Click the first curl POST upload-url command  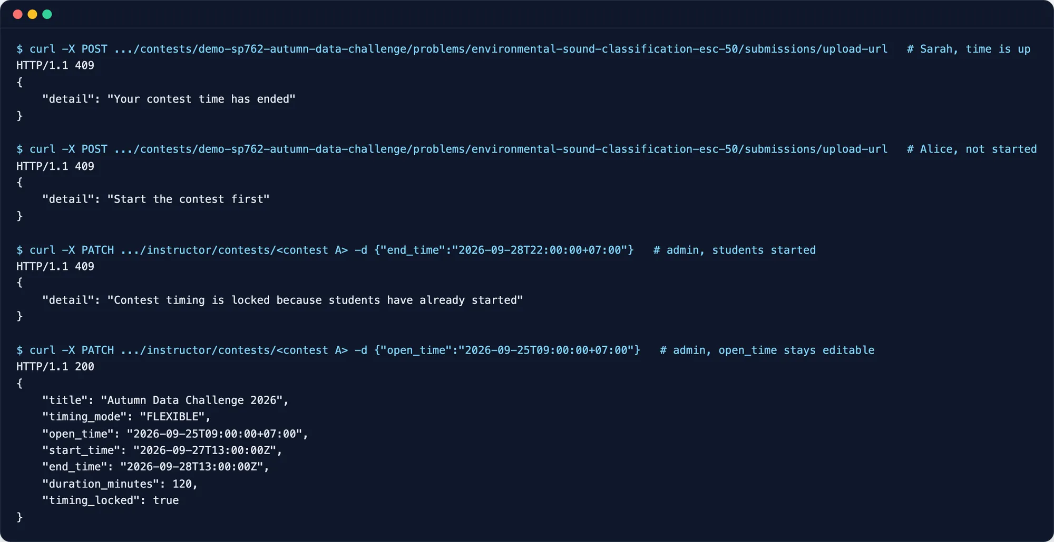452,49
